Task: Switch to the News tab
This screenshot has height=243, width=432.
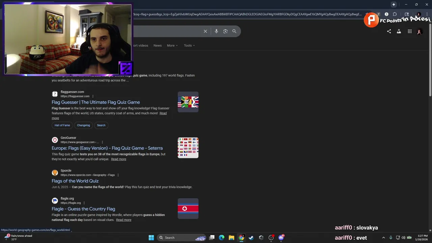Action: coord(158,46)
